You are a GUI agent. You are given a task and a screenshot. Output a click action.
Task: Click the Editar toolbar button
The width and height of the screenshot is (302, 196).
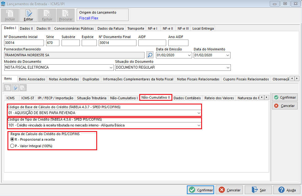(28, 15)
